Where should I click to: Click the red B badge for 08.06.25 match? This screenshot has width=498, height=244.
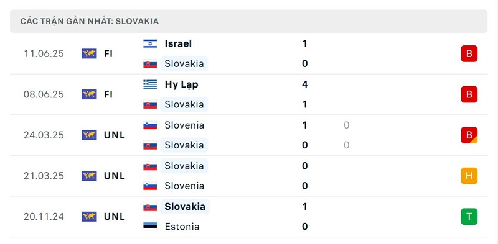(x=469, y=94)
